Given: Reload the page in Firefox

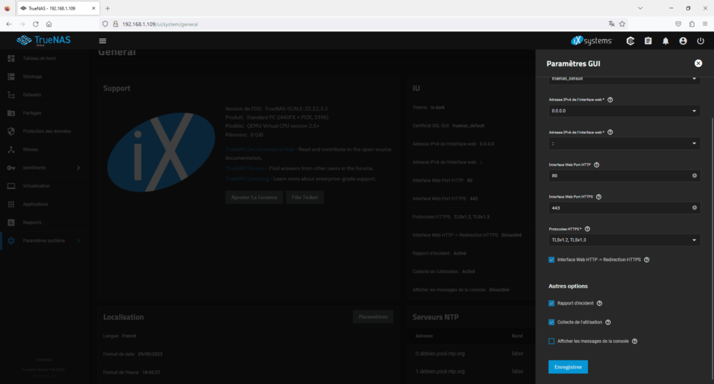Looking at the screenshot, I should (36, 24).
